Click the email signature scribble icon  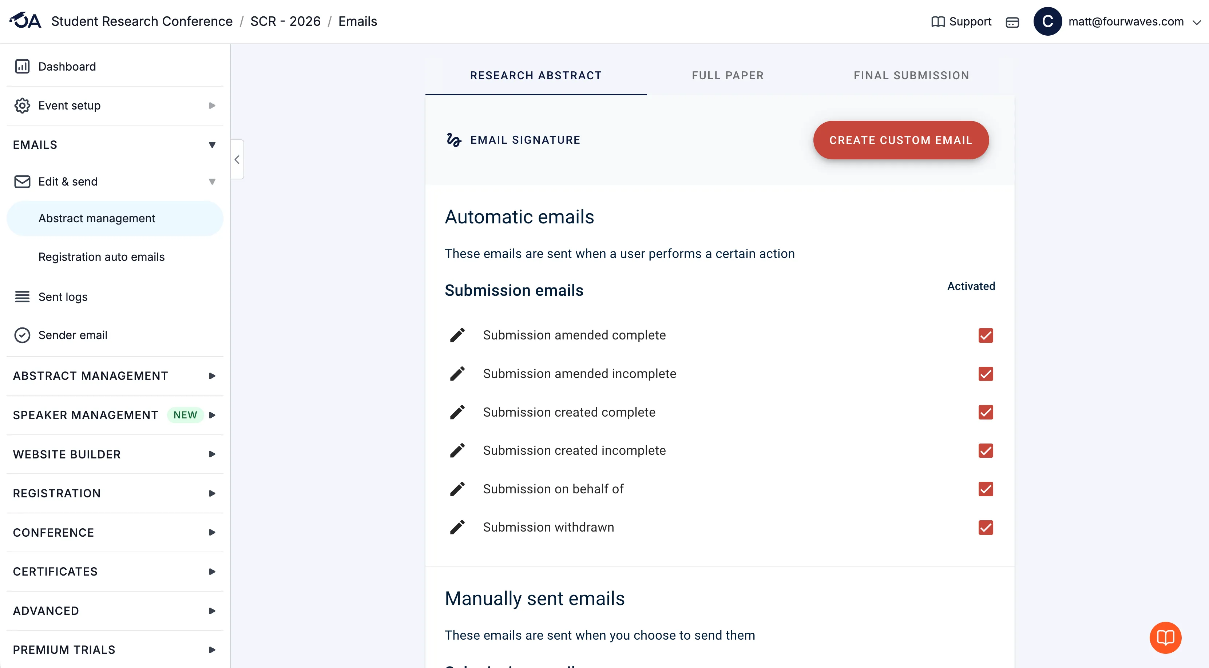(453, 140)
